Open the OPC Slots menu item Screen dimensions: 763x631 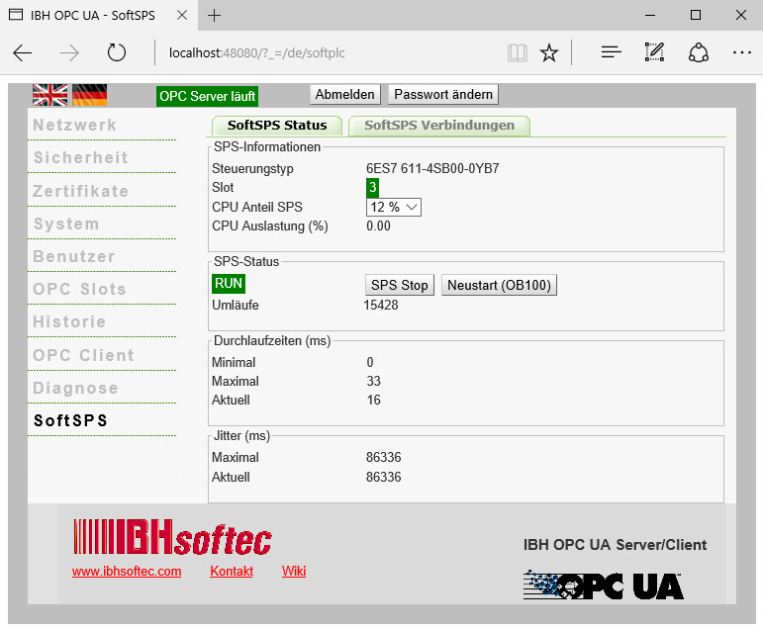pyautogui.click(x=79, y=289)
